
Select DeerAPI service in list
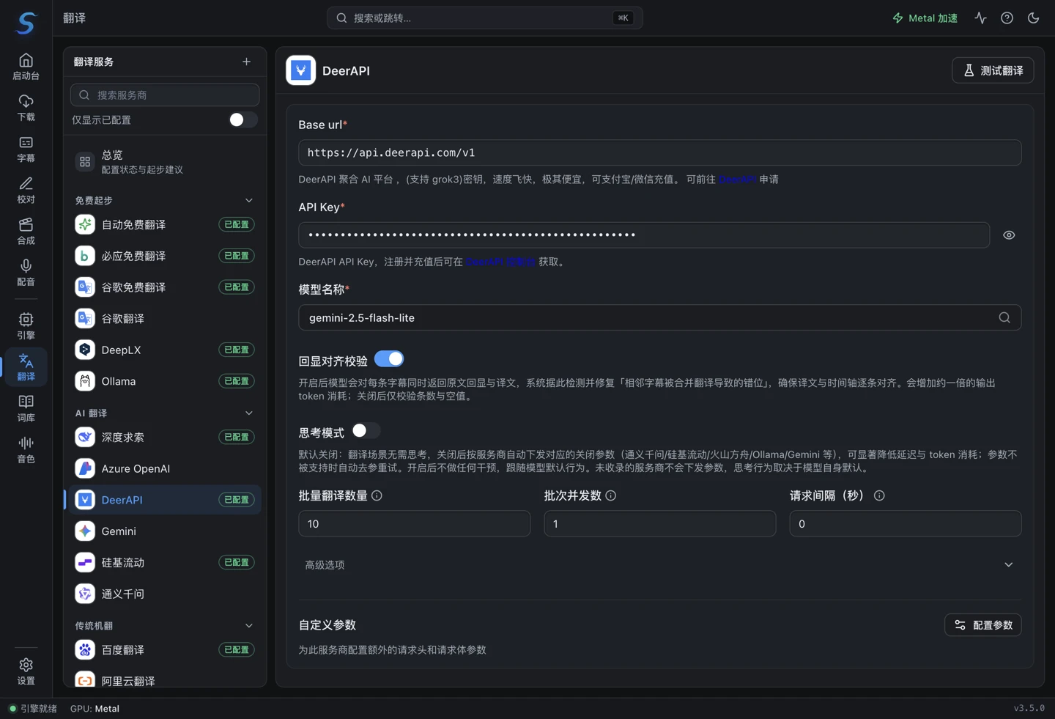click(165, 500)
